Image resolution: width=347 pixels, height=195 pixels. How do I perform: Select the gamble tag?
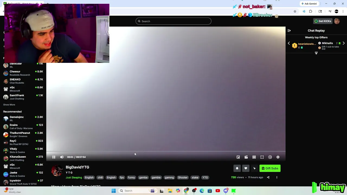tap(156, 177)
